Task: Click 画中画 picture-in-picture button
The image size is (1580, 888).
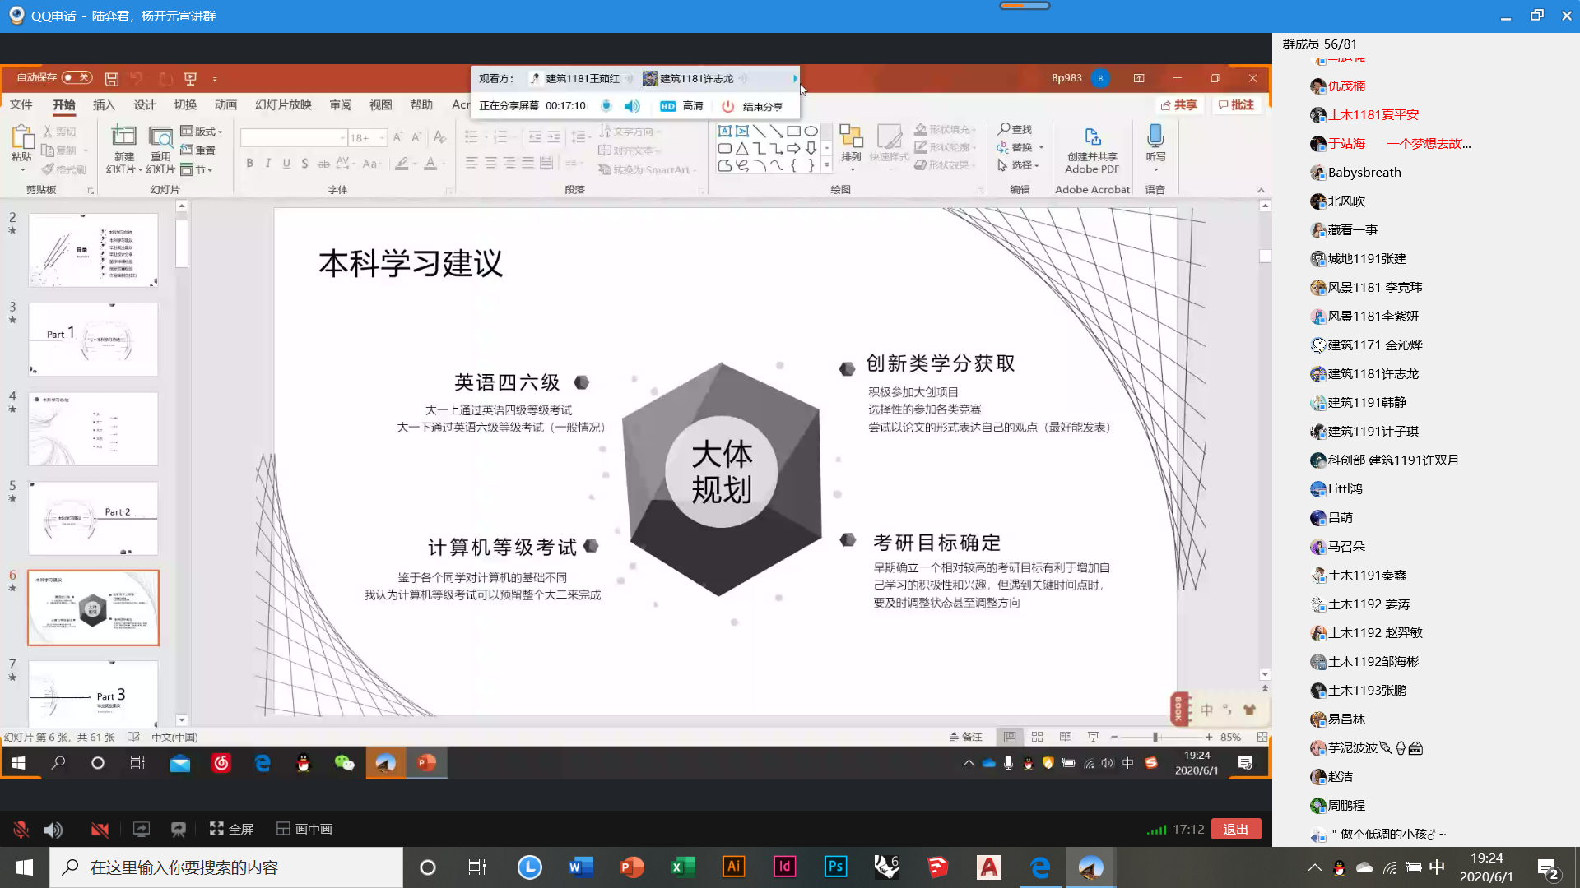Action: click(304, 829)
